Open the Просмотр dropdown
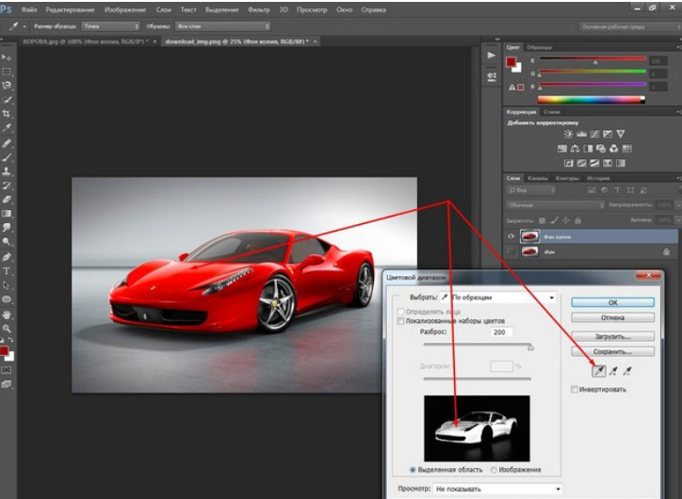The height and width of the screenshot is (499, 682). [x=498, y=489]
